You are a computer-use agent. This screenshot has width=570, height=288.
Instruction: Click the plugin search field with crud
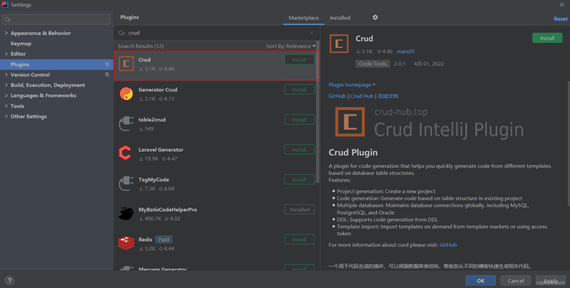[x=217, y=33]
